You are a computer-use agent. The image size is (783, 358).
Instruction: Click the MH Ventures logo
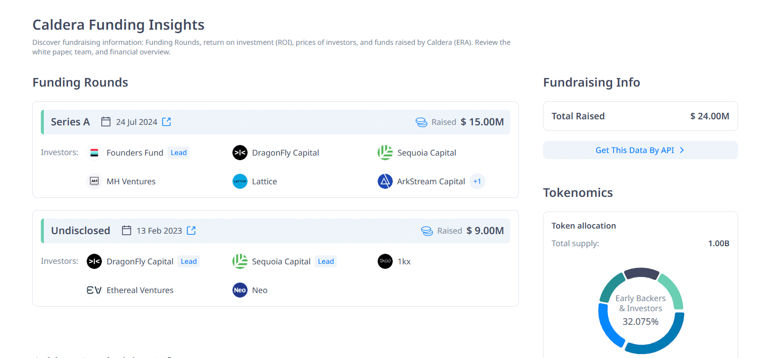tap(94, 181)
